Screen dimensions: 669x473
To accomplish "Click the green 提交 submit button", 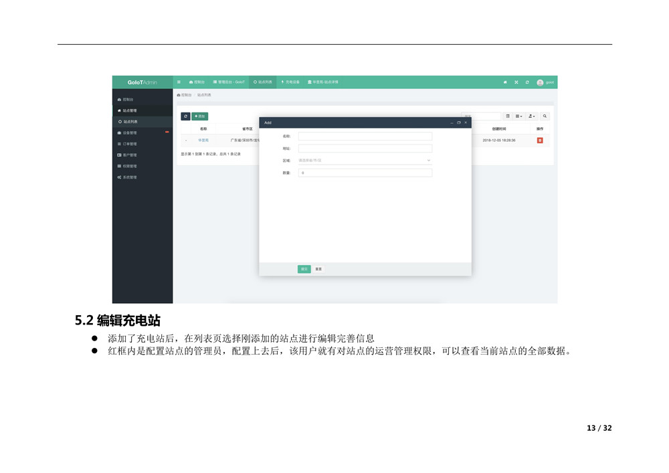I will (304, 269).
